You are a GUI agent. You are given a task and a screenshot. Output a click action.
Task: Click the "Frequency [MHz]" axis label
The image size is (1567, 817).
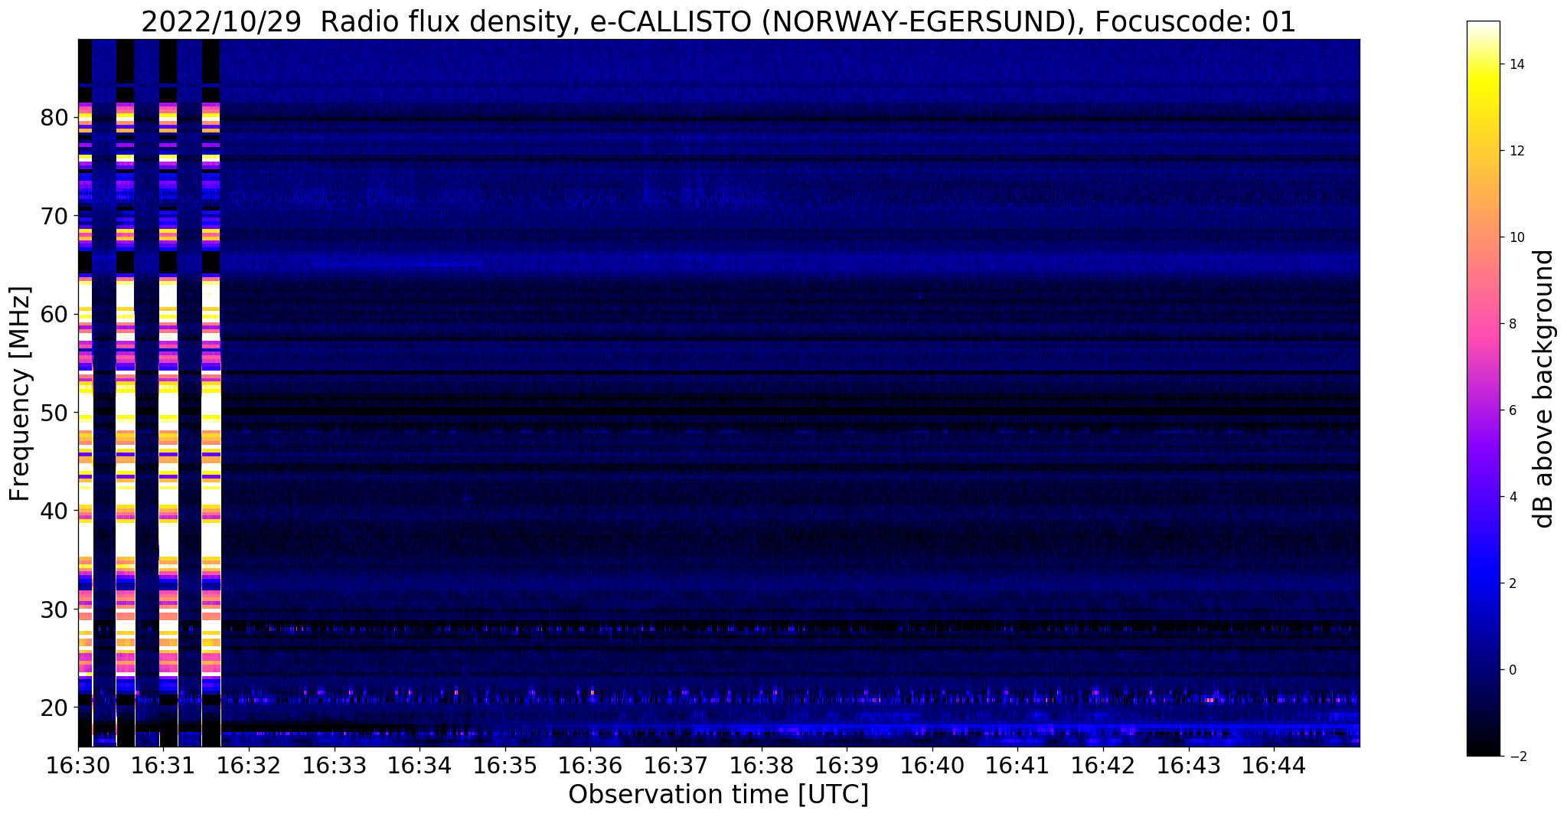pos(20,394)
